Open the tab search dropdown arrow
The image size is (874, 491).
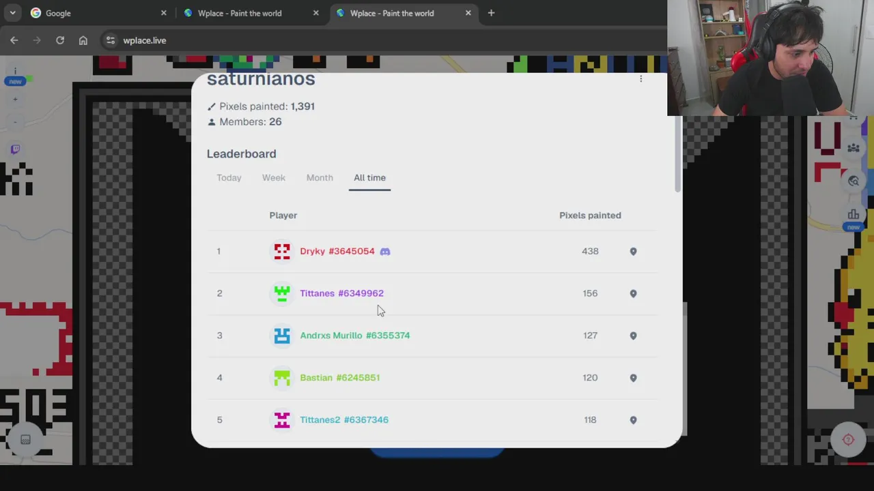12,13
